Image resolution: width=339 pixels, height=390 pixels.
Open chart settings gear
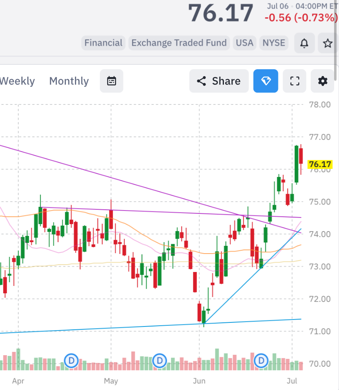pos(323,81)
